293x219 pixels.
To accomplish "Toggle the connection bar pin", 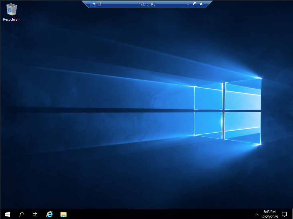I will point(93,4).
